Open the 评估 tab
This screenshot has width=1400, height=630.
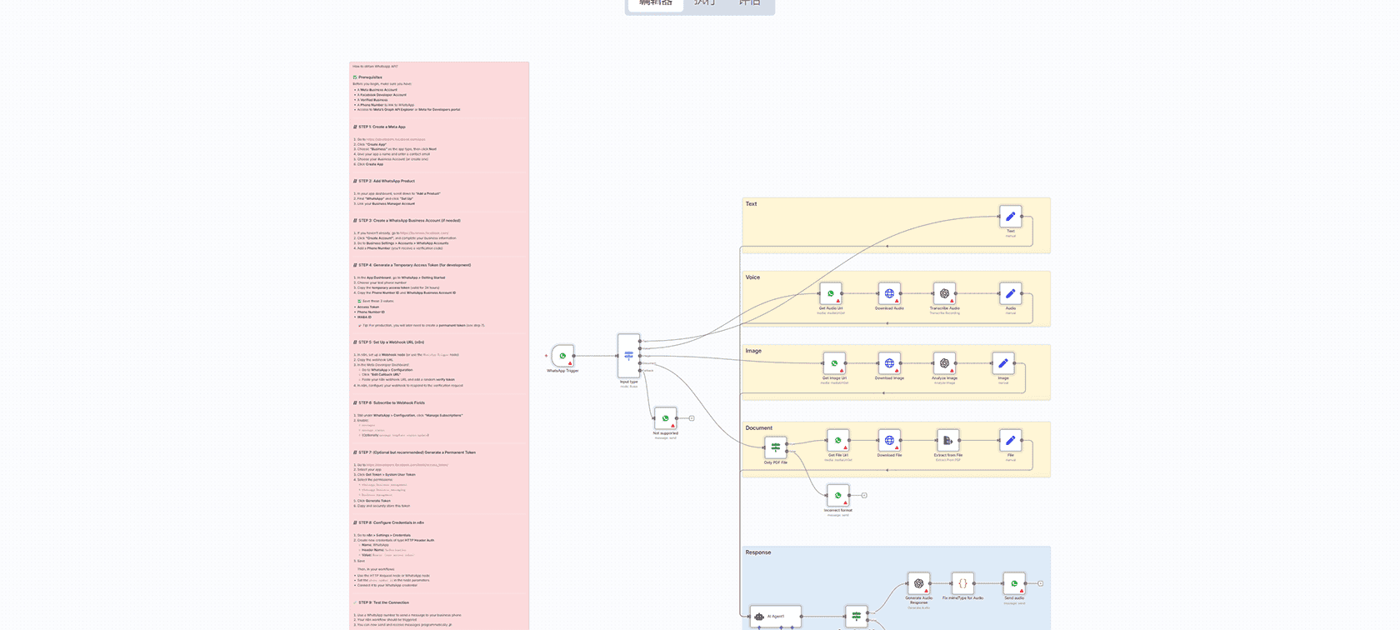coord(749,3)
